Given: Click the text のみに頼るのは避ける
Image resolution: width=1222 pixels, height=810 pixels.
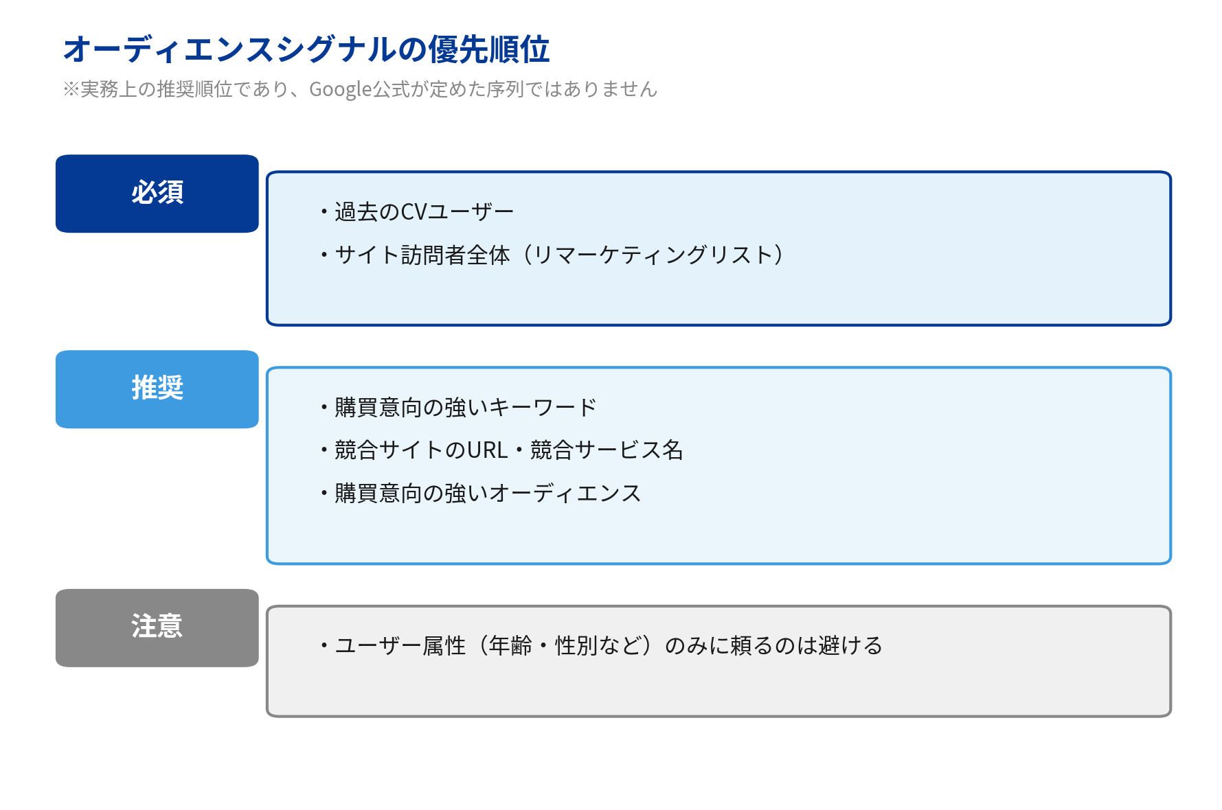Looking at the screenshot, I should point(774,646).
